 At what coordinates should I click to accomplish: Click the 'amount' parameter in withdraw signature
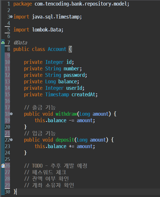[101, 114]
